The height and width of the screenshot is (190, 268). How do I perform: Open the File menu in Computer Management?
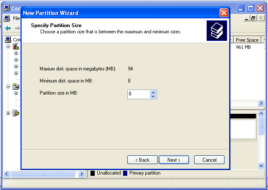click(x=16, y=18)
